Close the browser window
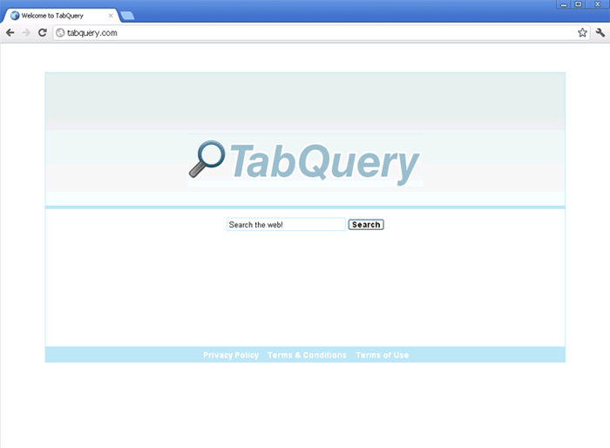Viewport: 610px width, 448px height. tap(597, 4)
